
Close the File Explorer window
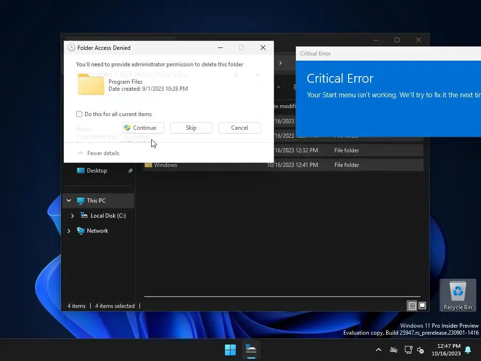tap(419, 40)
